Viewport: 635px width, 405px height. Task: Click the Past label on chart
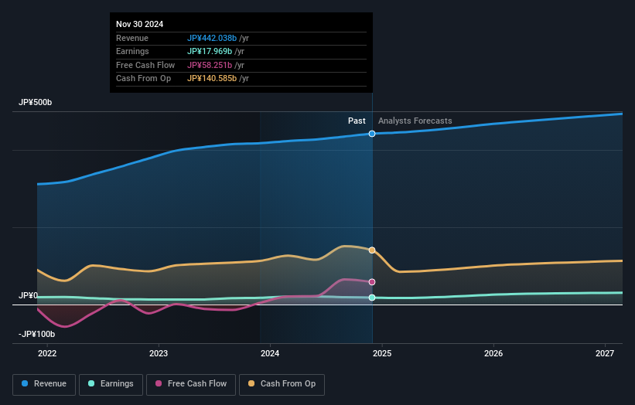click(357, 121)
